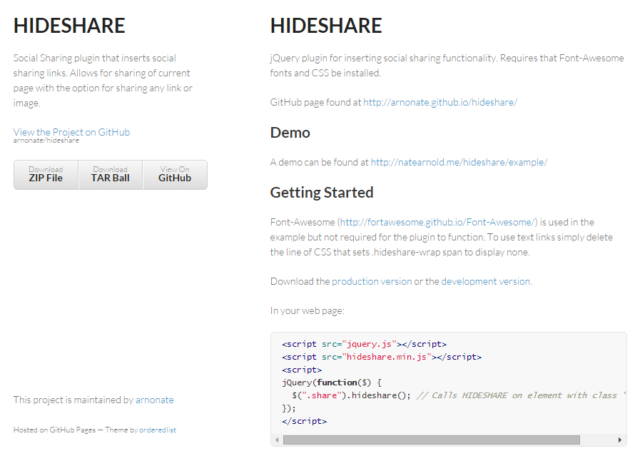Click the 'This project is maintained by' text
Screen dimensions: 640x456
pos(73,400)
